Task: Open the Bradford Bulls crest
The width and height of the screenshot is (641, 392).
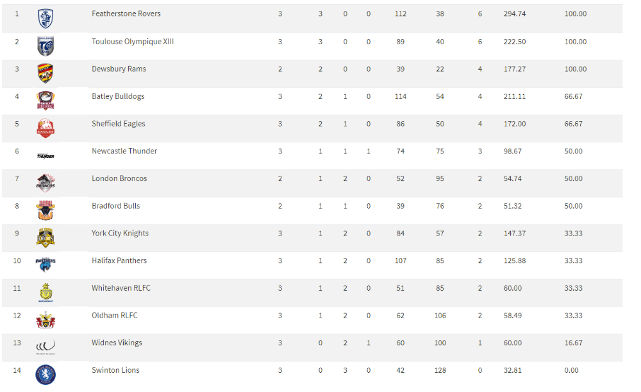Action: point(46,210)
